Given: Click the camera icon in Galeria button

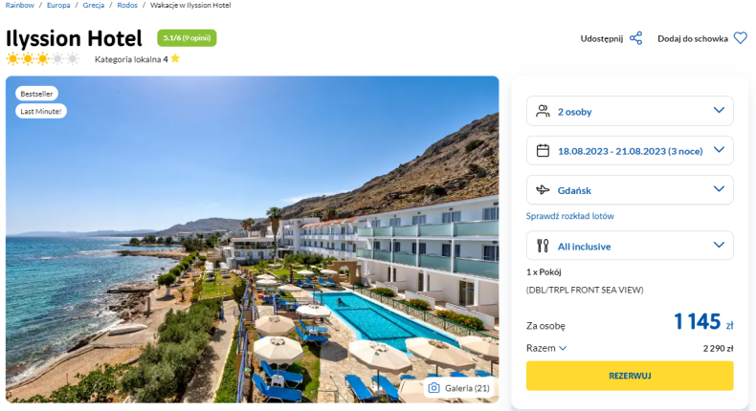Looking at the screenshot, I should tap(434, 388).
